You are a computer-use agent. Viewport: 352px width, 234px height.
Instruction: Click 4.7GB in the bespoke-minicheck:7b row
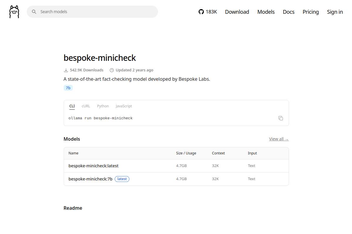(181, 179)
